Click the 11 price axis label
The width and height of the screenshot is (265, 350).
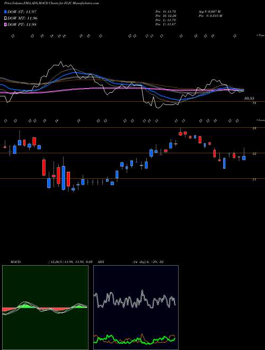tap(254, 179)
